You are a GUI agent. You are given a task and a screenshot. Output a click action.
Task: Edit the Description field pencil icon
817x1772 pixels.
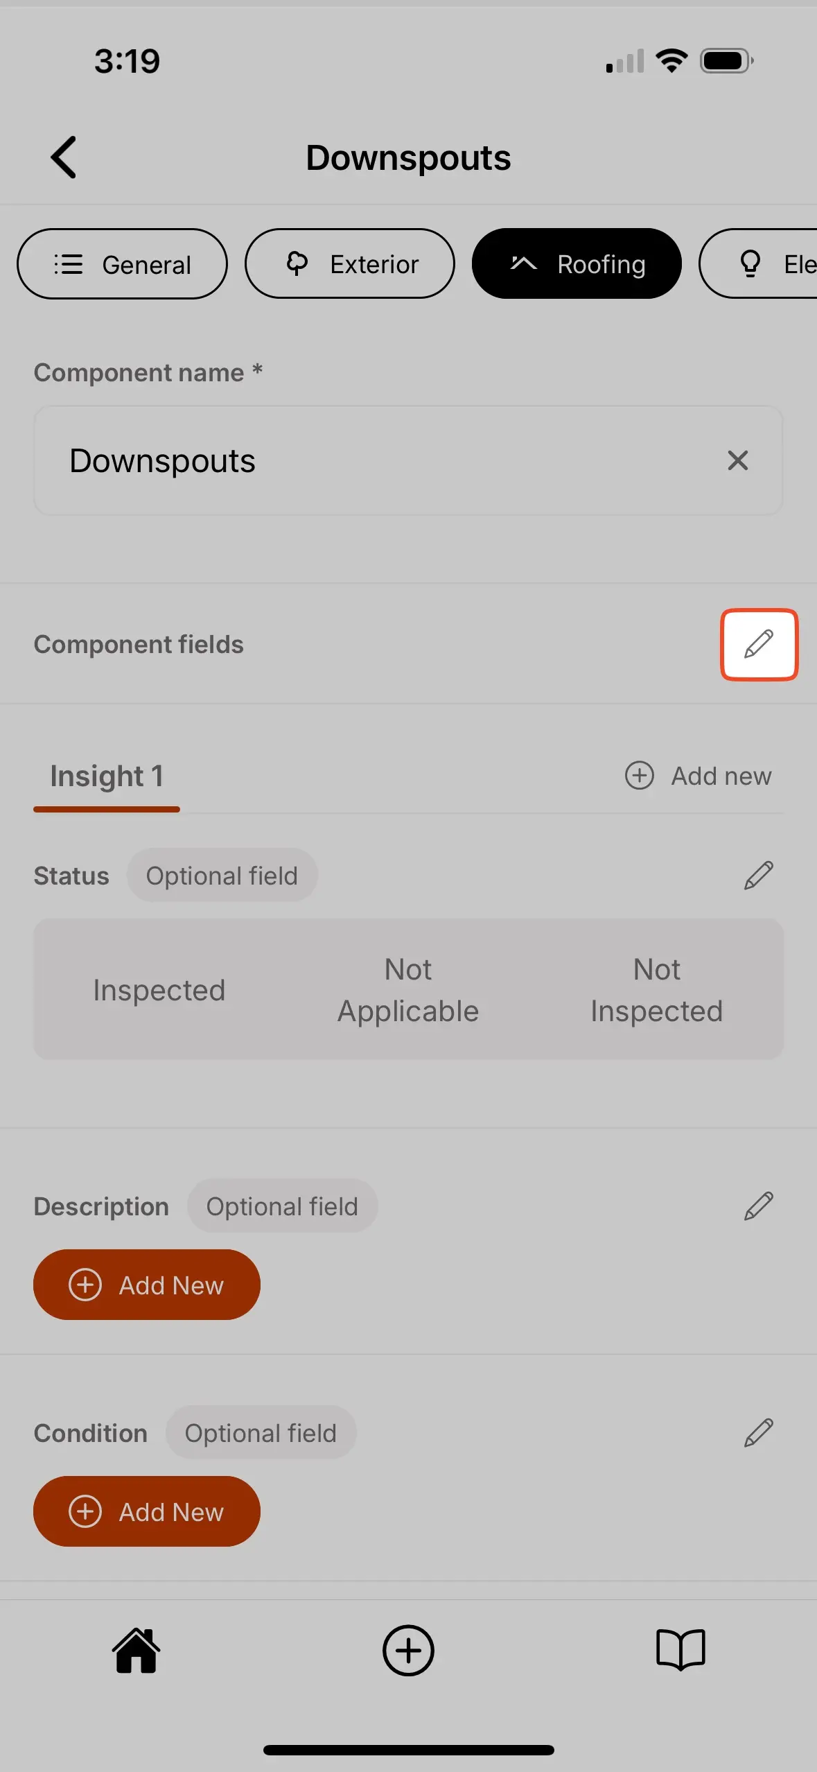[759, 1206]
